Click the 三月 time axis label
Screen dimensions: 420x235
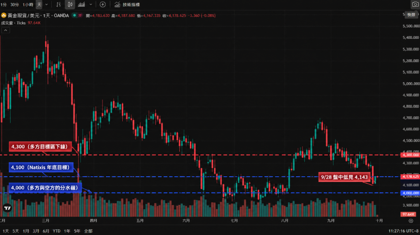(x=45, y=220)
